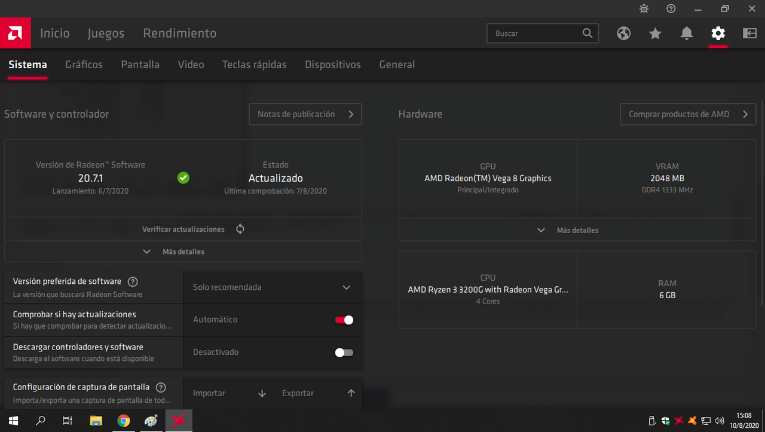This screenshot has width=765, height=432.
Task: Open File Explorer from taskbar
Action: pyautogui.click(x=96, y=421)
